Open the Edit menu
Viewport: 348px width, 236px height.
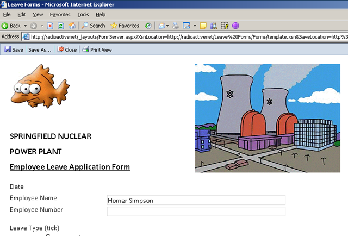pyautogui.click(x=22, y=15)
